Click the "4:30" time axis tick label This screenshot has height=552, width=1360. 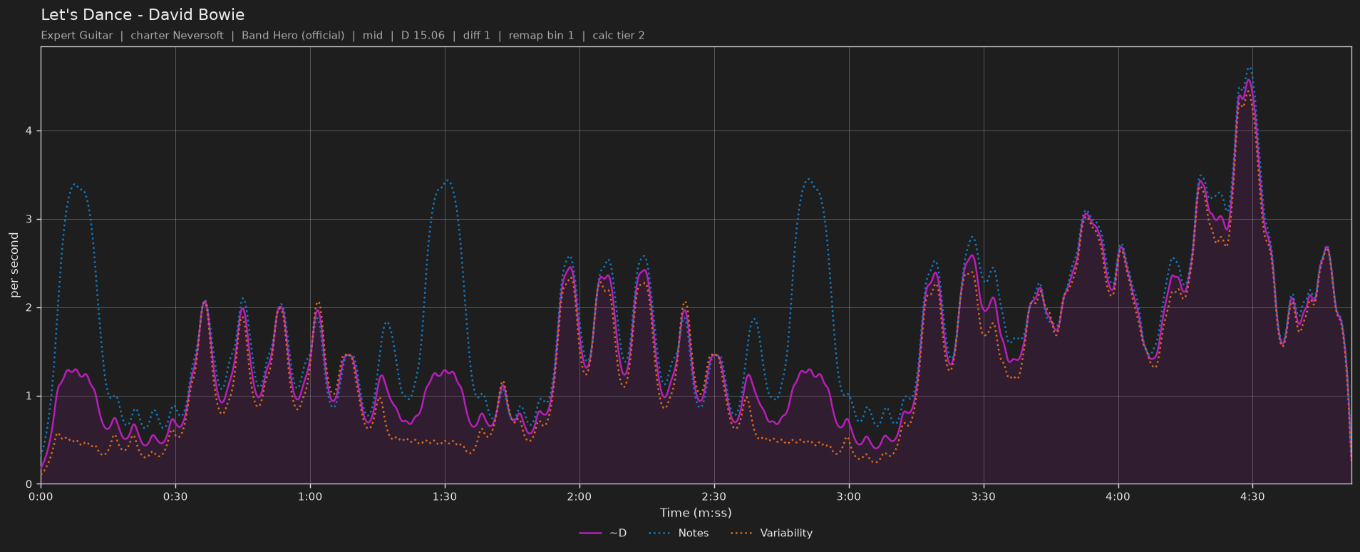(1253, 497)
